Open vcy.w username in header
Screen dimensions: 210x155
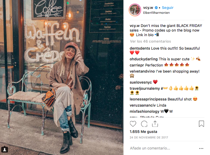(148, 8)
